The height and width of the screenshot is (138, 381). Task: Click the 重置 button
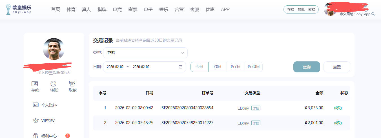tap(337, 67)
